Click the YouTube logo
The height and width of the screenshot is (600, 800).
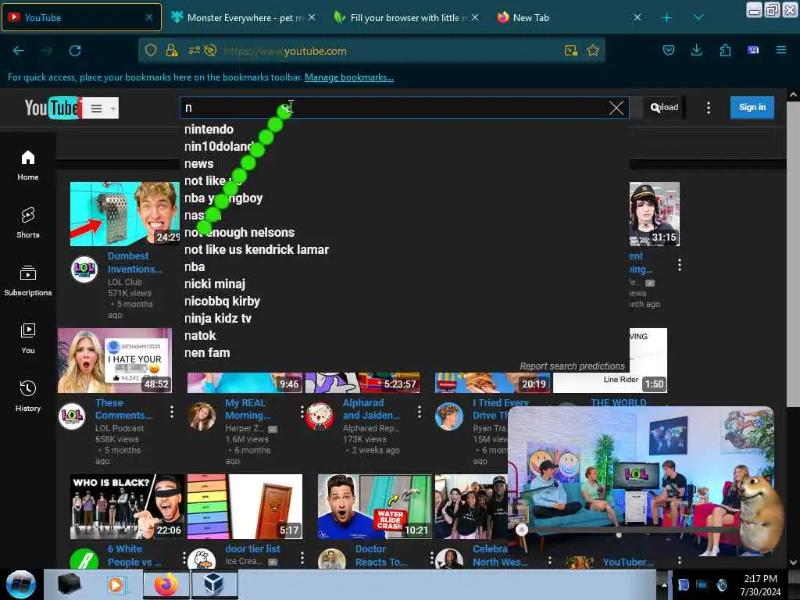click(53, 108)
